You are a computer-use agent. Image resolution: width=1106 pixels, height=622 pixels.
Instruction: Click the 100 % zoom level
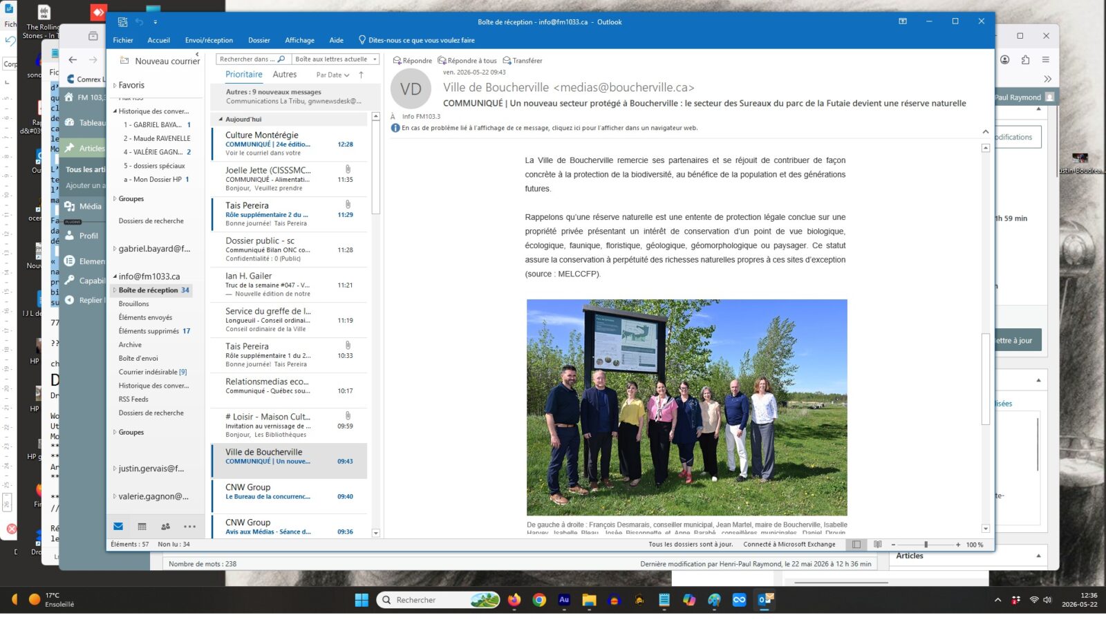click(975, 545)
